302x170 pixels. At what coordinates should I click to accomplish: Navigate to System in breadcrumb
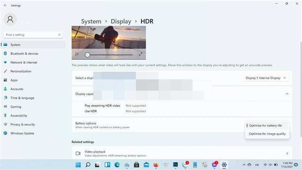[91, 22]
